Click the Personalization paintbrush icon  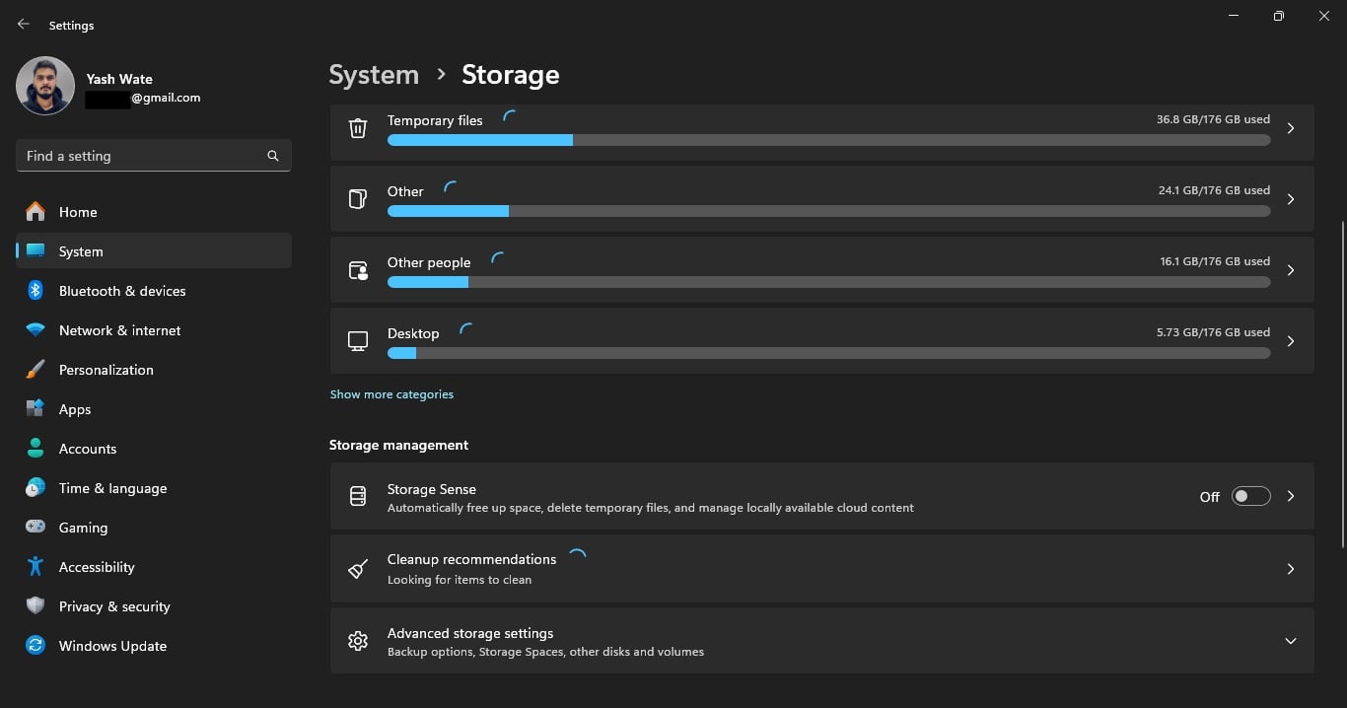pyautogui.click(x=35, y=370)
